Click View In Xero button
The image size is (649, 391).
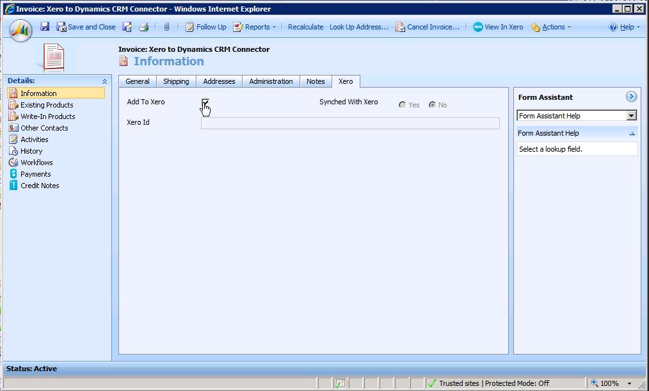498,27
